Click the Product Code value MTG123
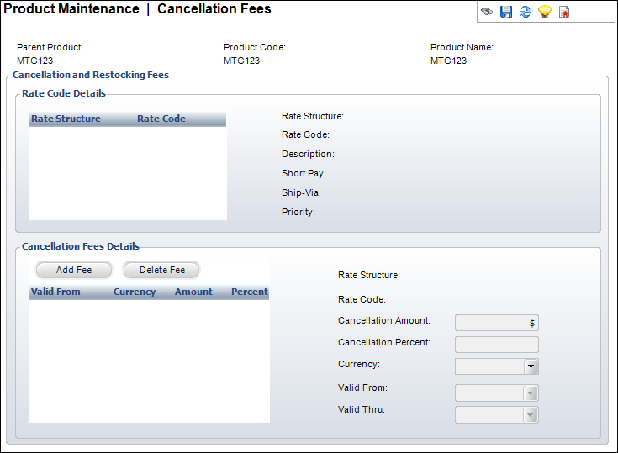The image size is (618, 453). (x=241, y=61)
